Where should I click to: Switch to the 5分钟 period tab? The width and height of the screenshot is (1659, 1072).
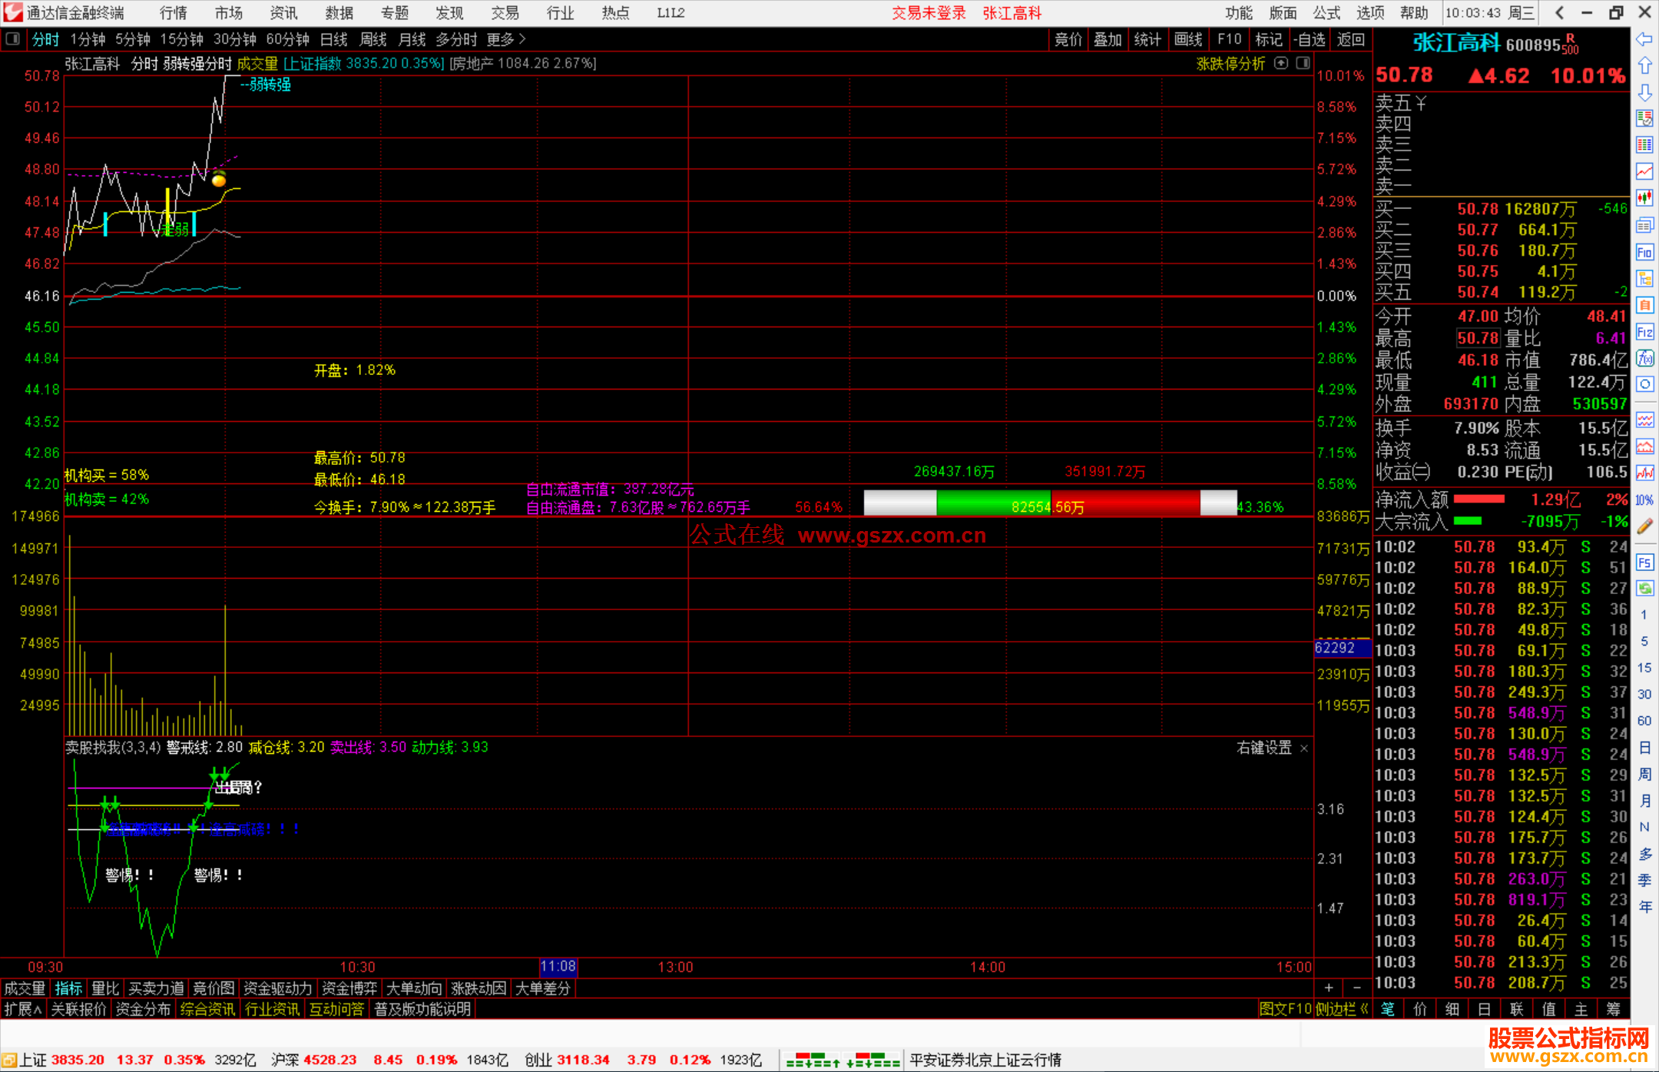133,39
